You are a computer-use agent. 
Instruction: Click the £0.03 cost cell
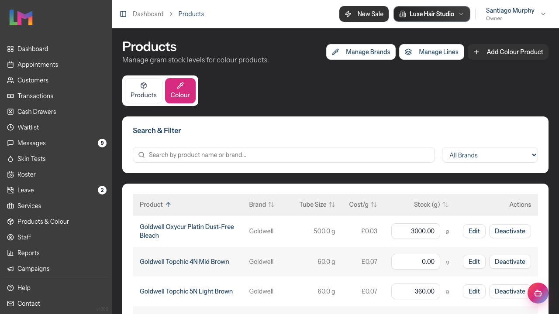(x=369, y=231)
